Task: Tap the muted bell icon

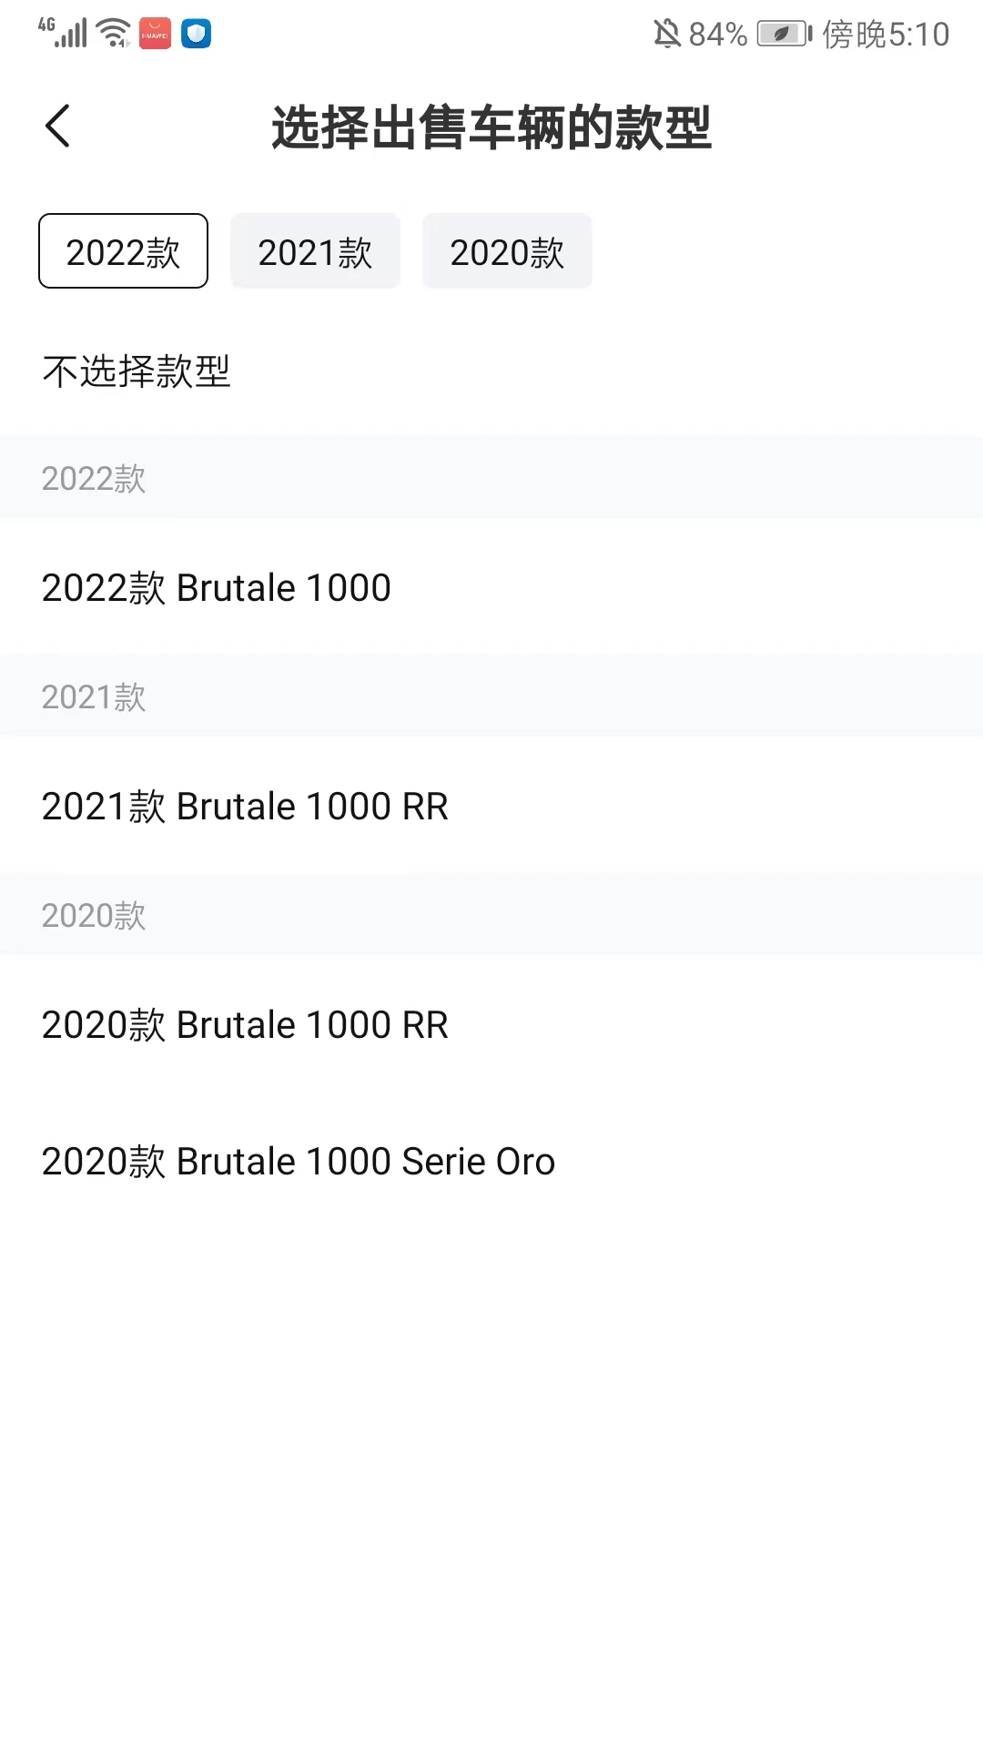Action: coord(666,35)
